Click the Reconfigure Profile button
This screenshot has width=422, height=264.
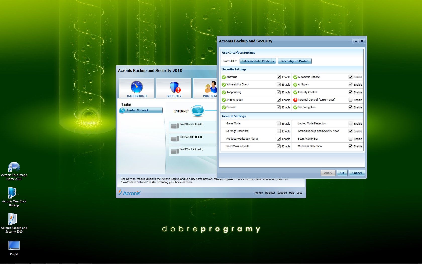tap(295, 61)
